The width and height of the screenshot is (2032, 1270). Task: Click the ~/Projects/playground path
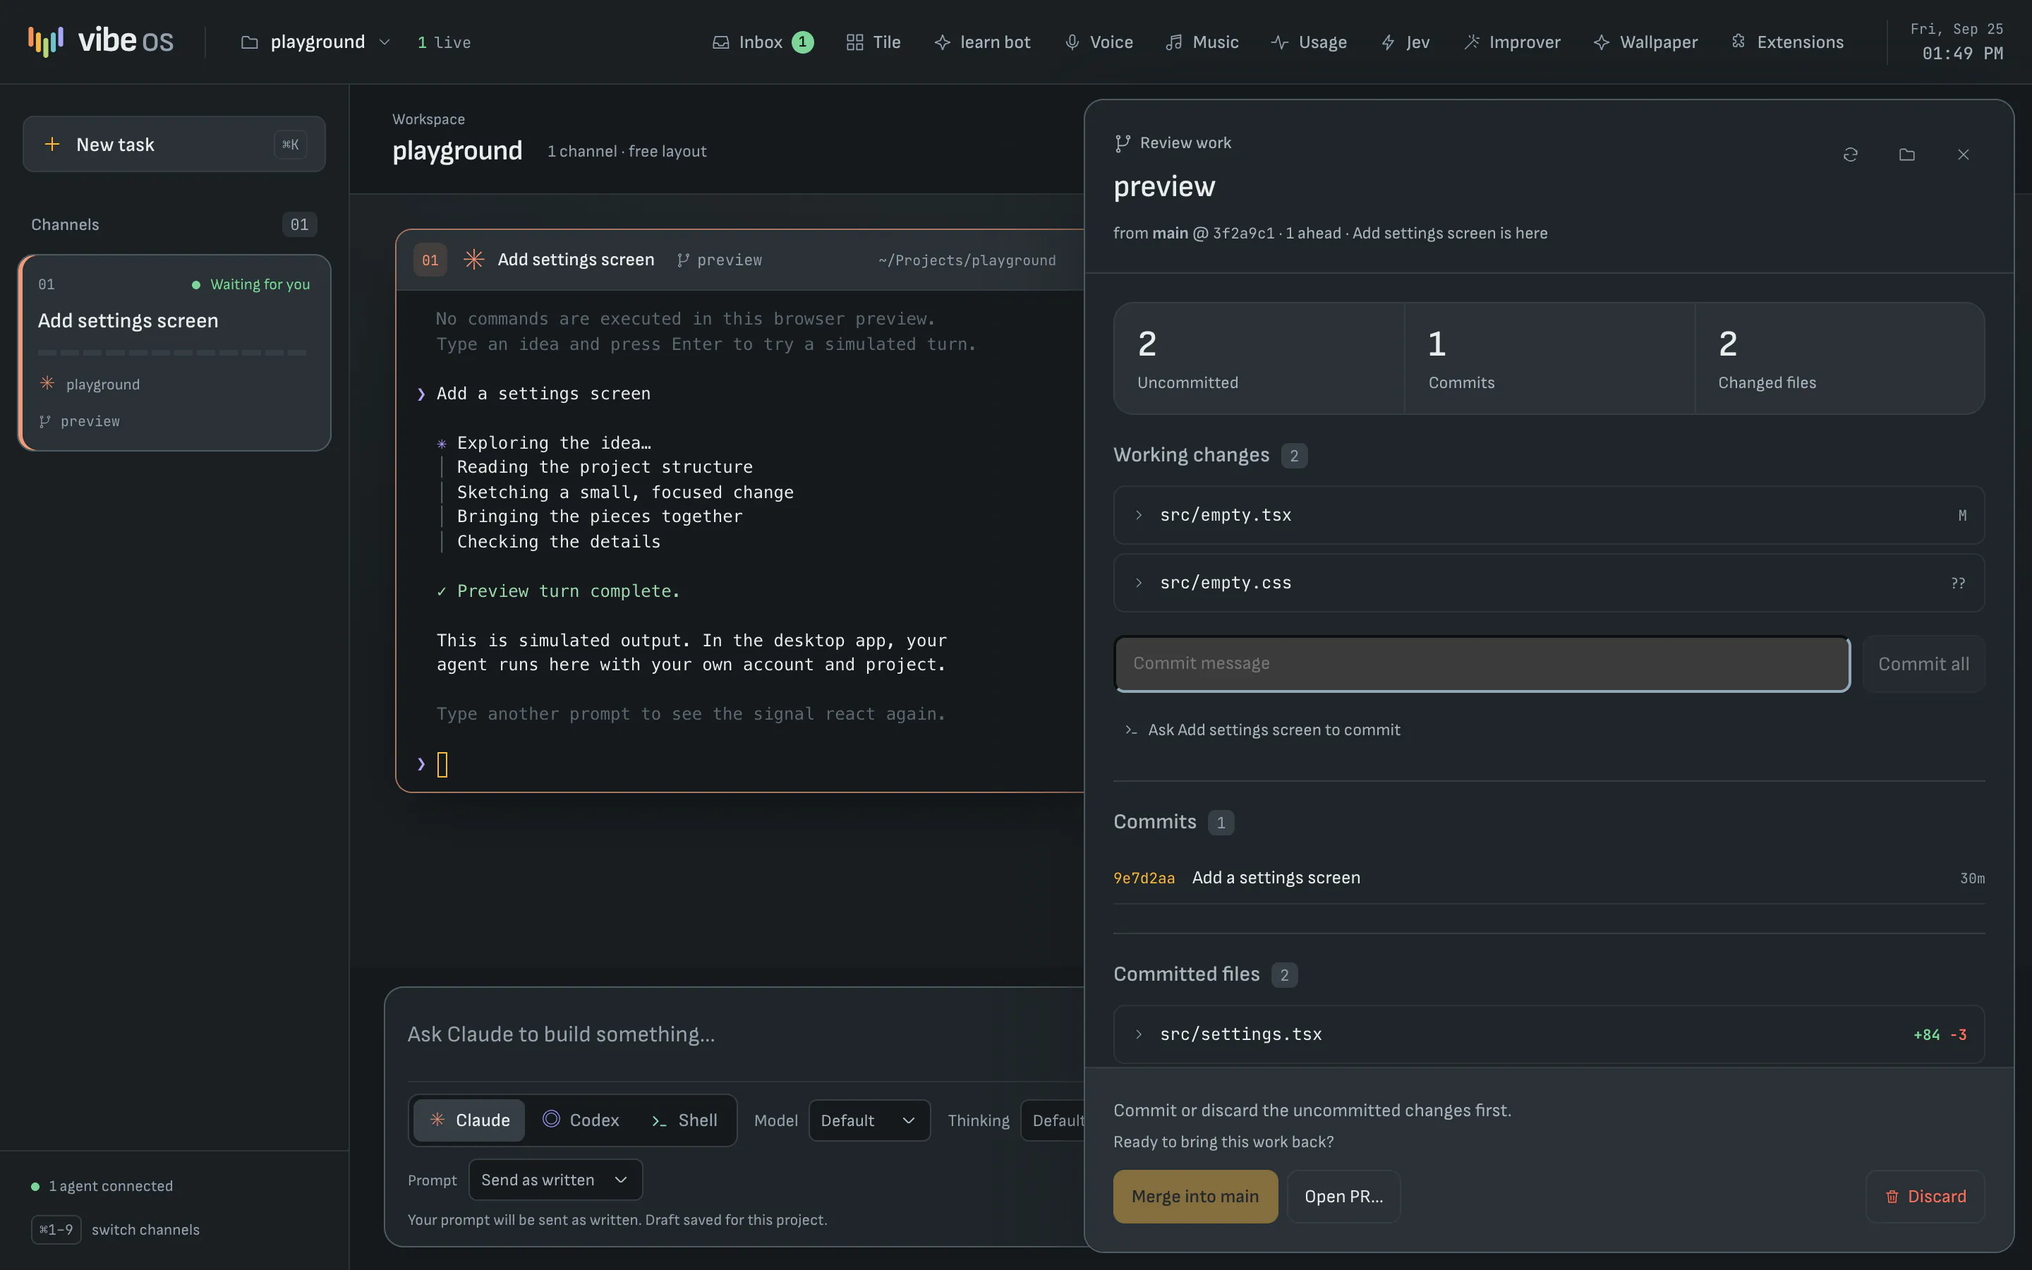[967, 260]
